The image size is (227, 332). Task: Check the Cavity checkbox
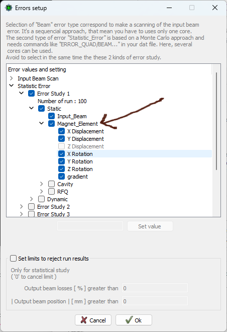pyautogui.click(x=51, y=184)
